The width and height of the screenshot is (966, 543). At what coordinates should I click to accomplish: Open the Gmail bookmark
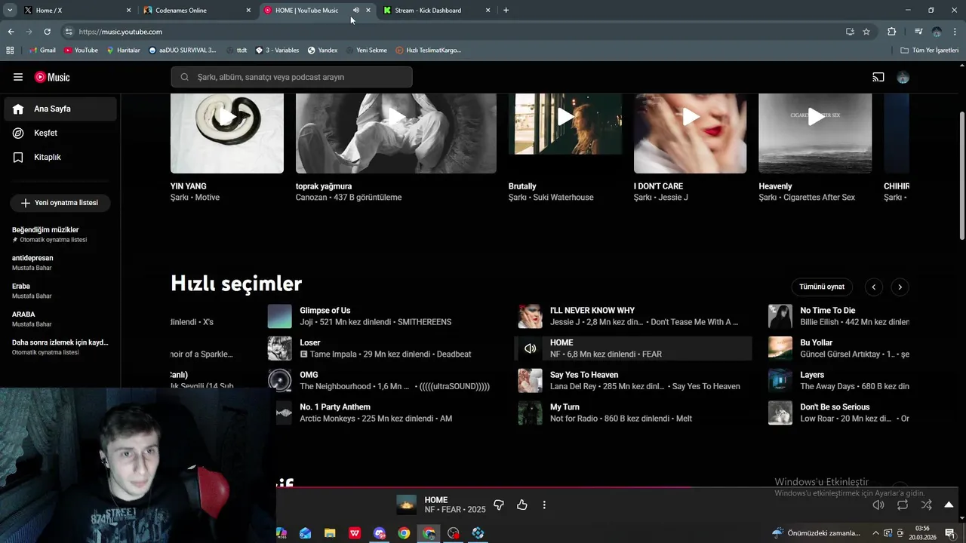42,51
